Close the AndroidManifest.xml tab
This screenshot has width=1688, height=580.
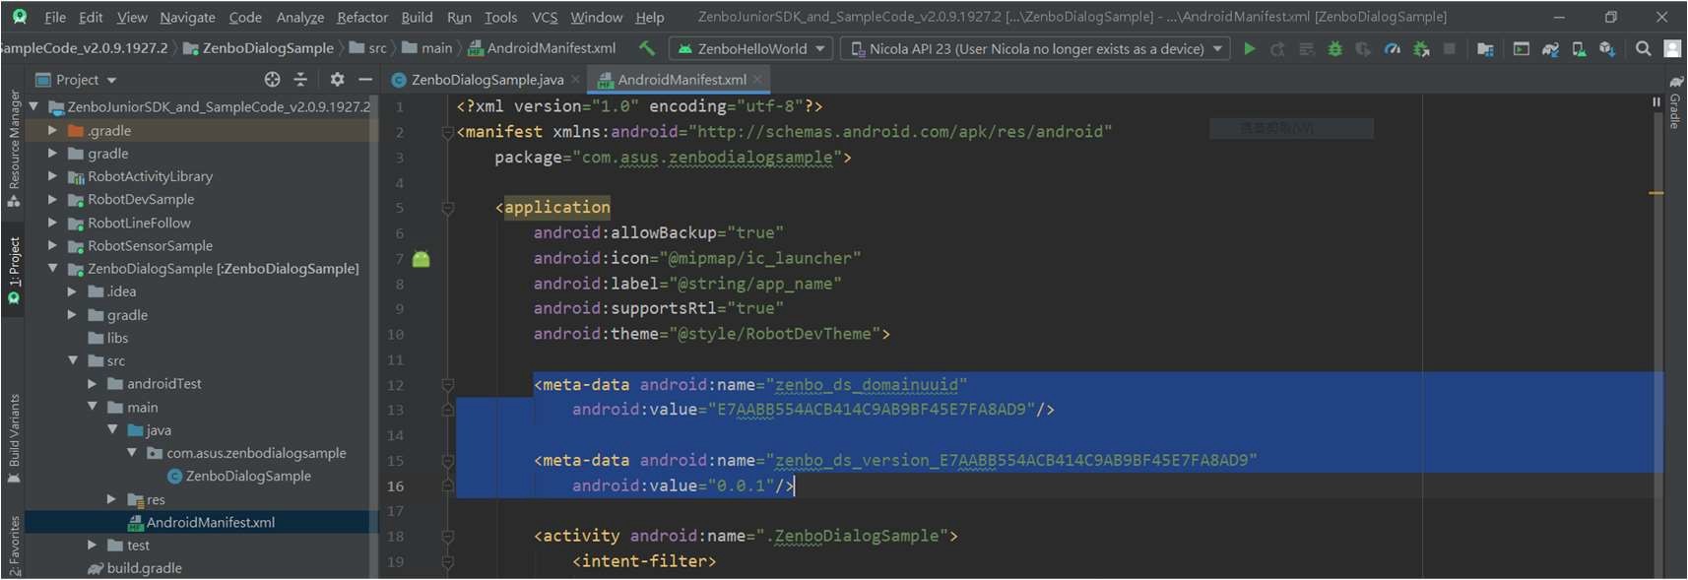click(x=757, y=80)
